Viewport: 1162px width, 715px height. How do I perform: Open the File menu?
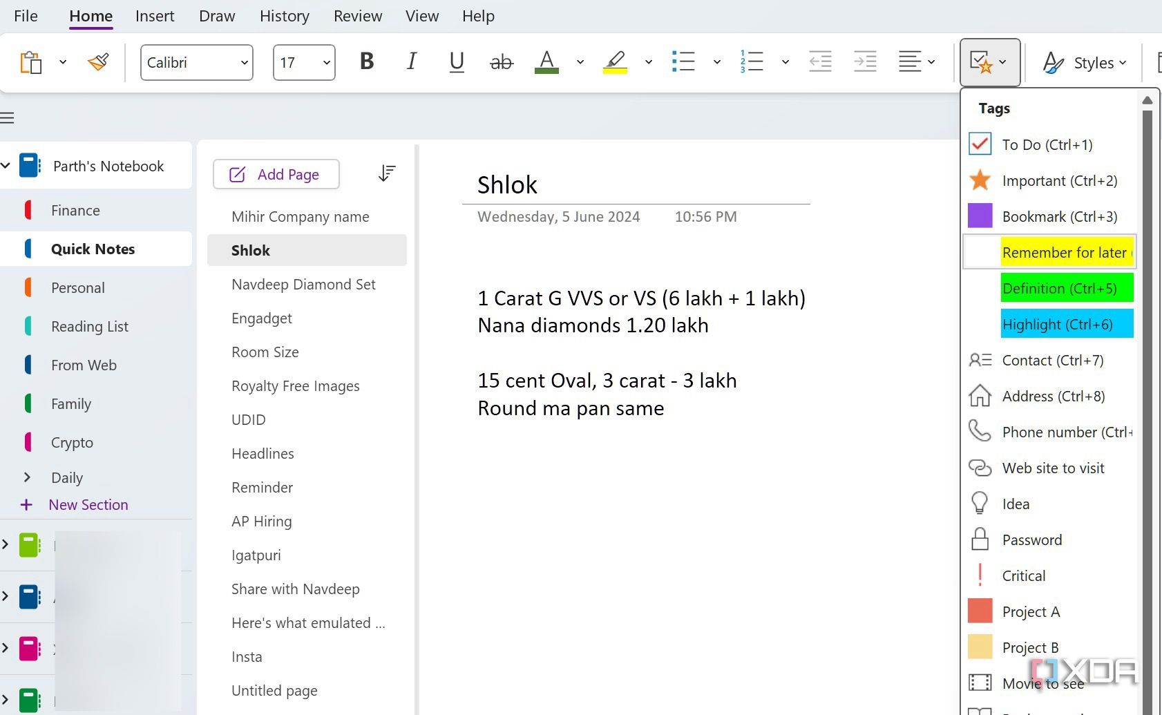[x=26, y=16]
